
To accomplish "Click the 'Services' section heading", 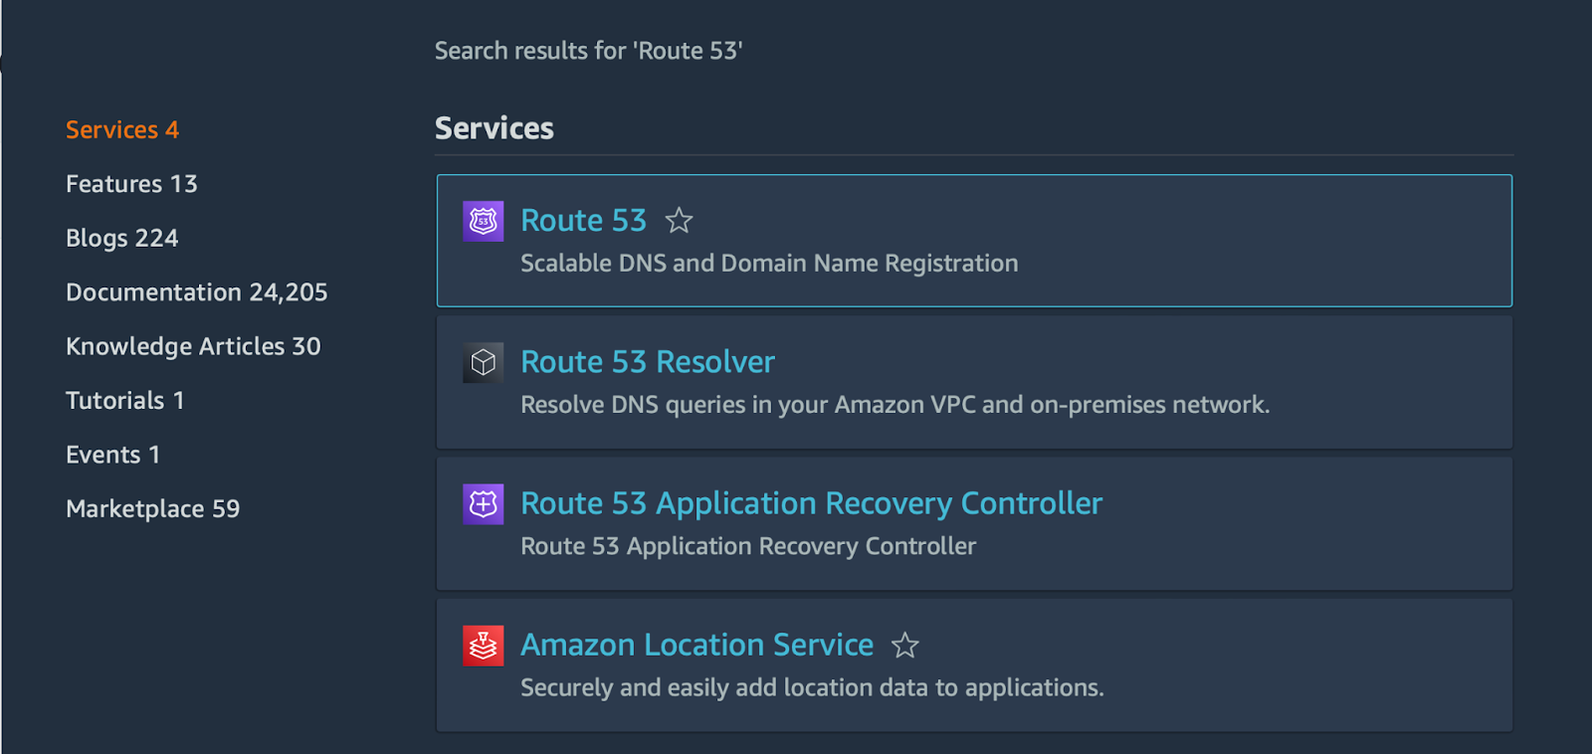I will (495, 128).
